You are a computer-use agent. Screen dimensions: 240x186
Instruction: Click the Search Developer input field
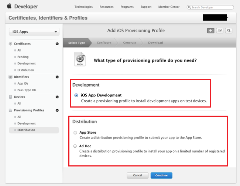tap(210, 7)
